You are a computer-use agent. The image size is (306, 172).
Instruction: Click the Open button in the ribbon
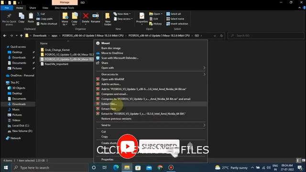click(156, 14)
